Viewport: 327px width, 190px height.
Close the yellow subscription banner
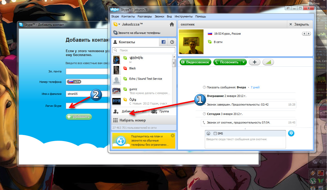[x=172, y=136]
